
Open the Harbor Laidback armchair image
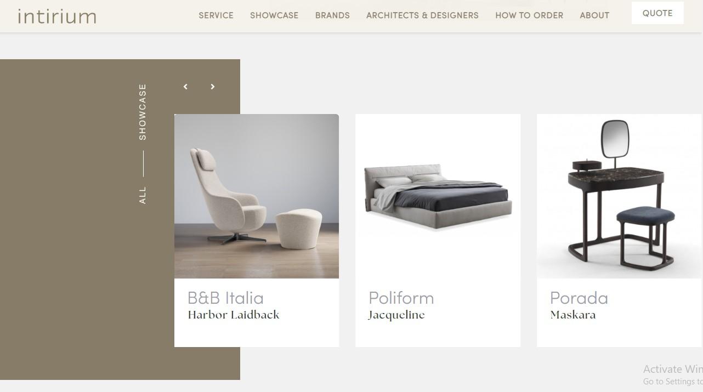click(x=257, y=196)
